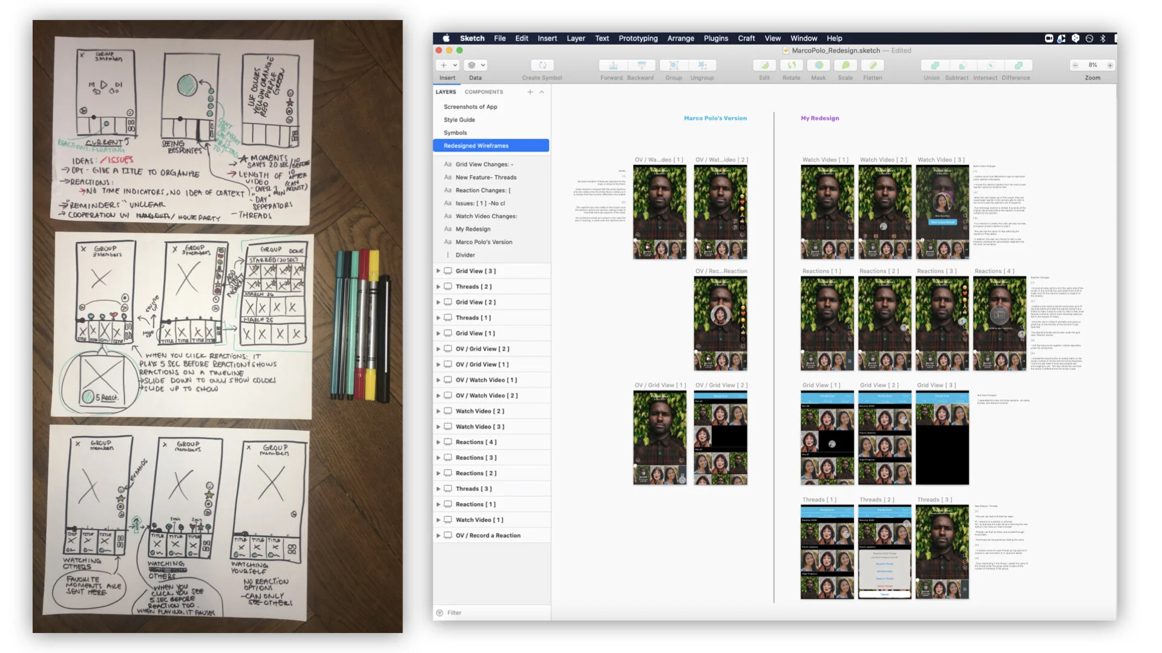
Task: Click the Flatten tool icon
Action: click(872, 65)
